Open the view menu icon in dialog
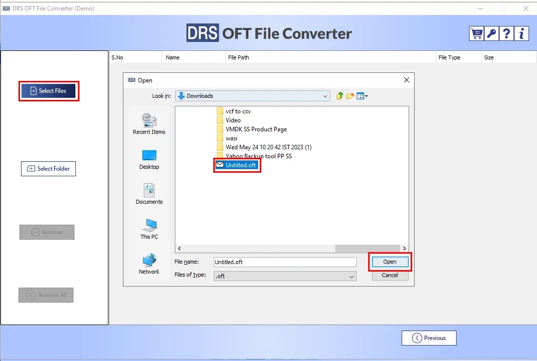537x361 pixels. 362,96
